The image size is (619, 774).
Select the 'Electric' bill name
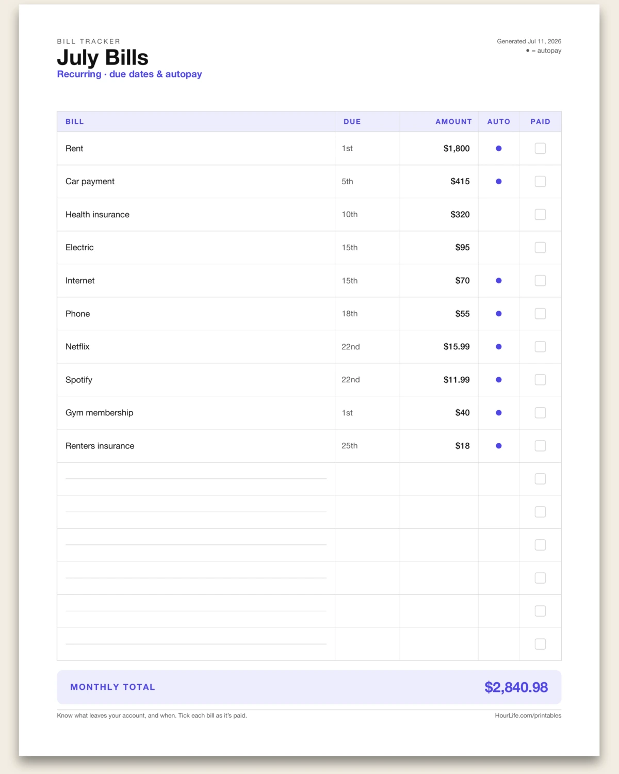79,248
